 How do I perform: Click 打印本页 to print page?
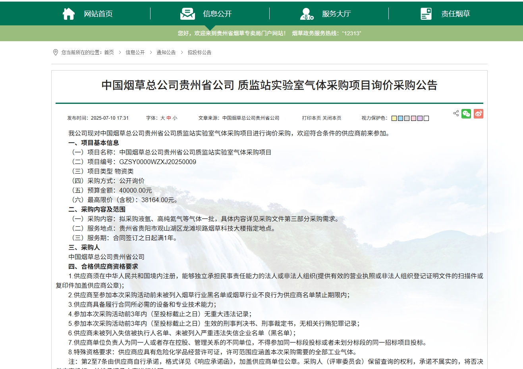[311, 118]
